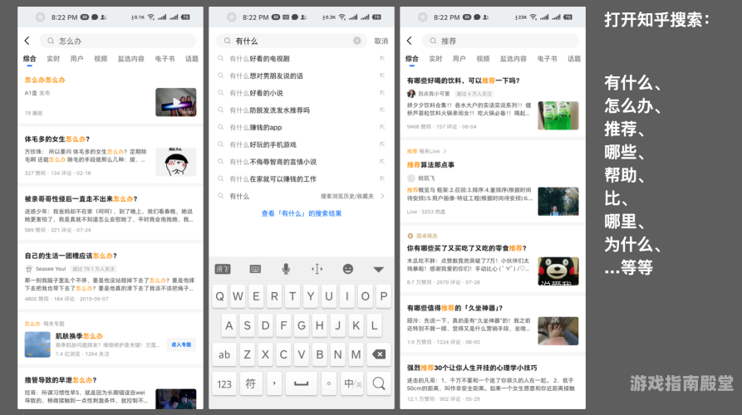Open 强烈推荐30个让你人生开挂的心理学小技巧
742x415 pixels.
click(472, 368)
